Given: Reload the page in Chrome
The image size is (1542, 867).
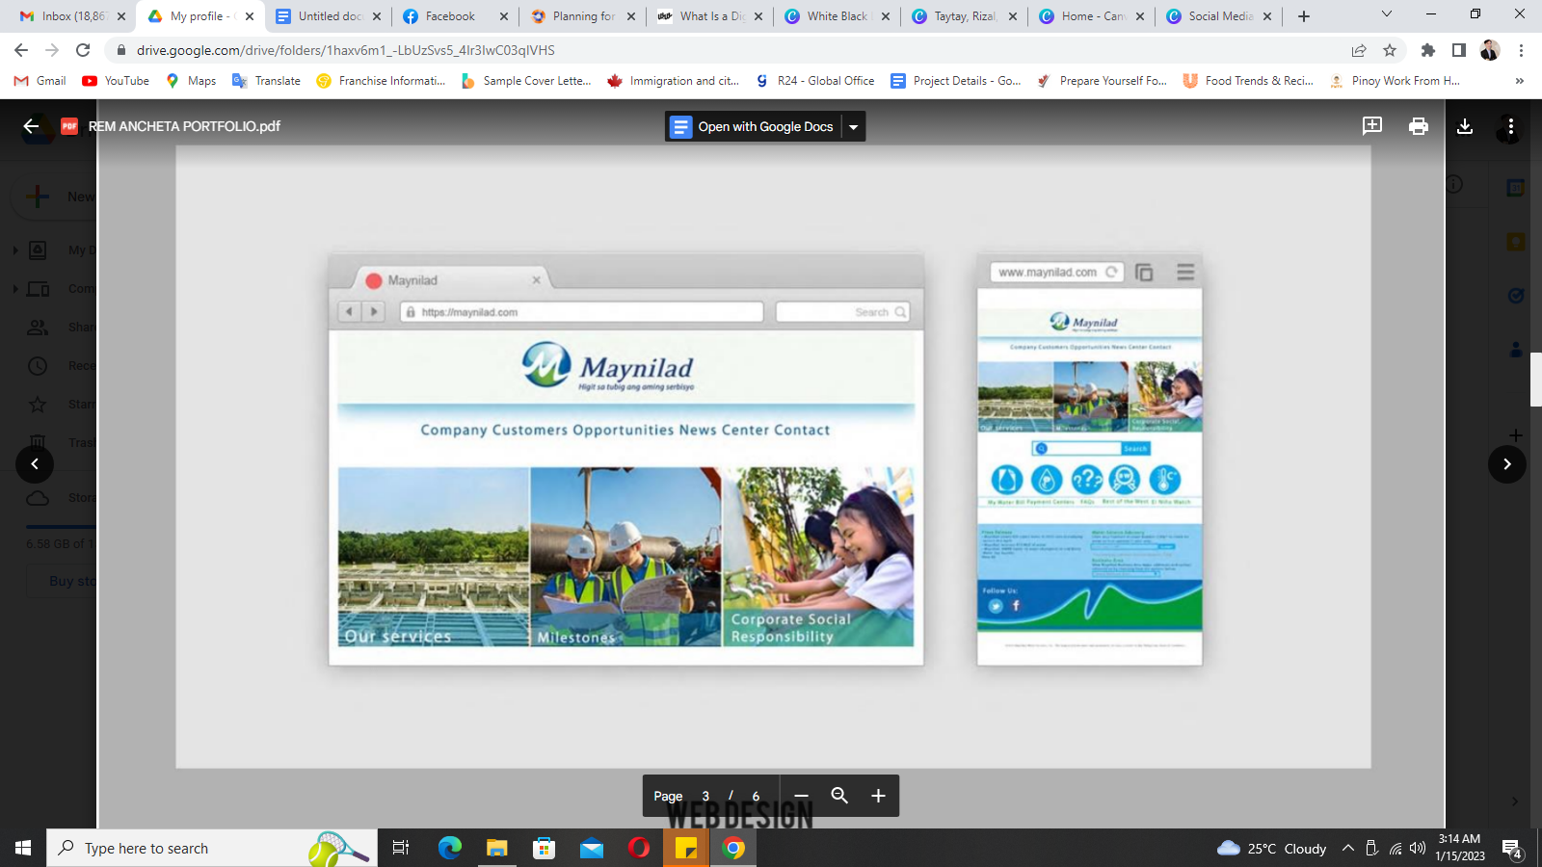Looking at the screenshot, I should click(83, 50).
